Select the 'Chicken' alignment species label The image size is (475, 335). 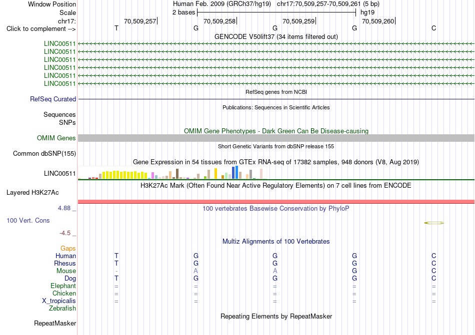(x=64, y=293)
